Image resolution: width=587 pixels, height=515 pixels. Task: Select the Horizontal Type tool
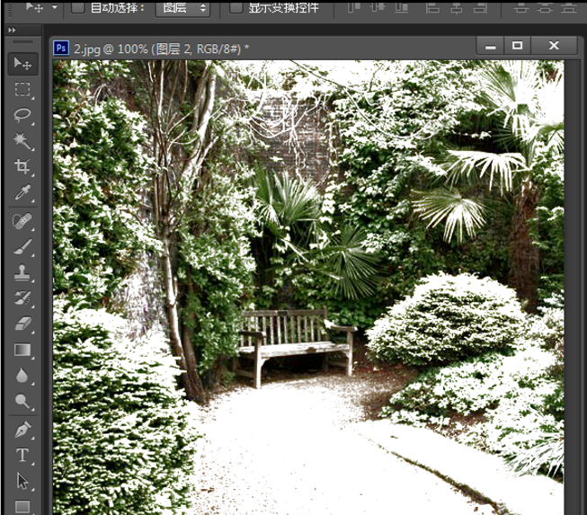pos(22,455)
